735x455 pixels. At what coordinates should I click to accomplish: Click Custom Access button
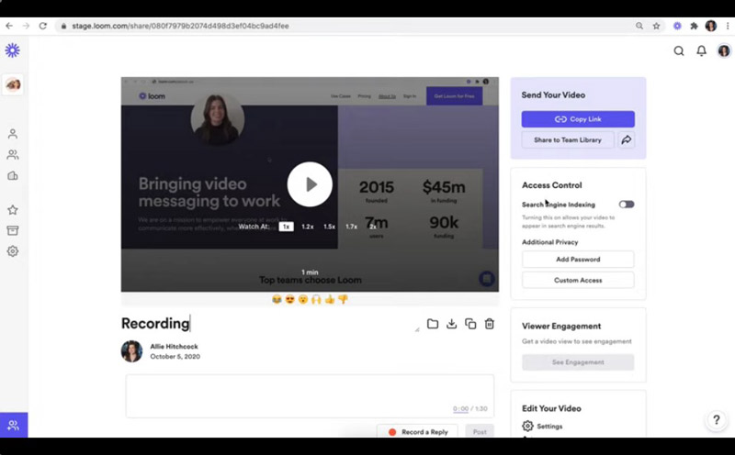[x=578, y=280]
